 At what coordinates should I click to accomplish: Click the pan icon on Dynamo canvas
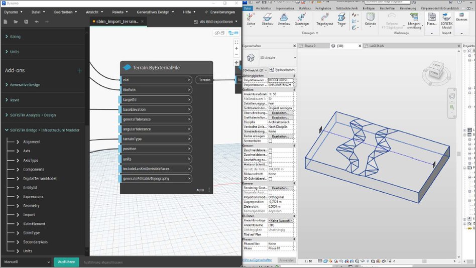tap(236, 63)
